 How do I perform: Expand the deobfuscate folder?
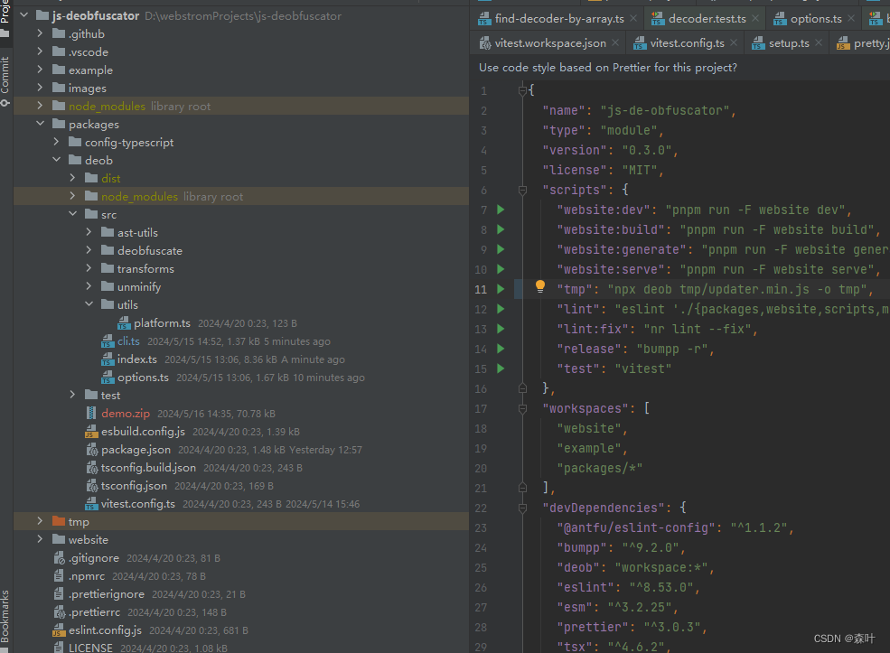89,250
